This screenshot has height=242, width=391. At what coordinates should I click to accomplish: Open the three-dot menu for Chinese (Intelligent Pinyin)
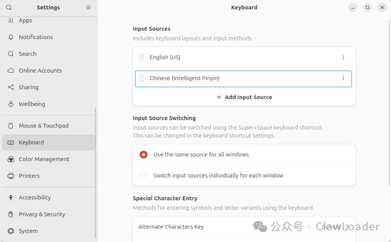(344, 78)
